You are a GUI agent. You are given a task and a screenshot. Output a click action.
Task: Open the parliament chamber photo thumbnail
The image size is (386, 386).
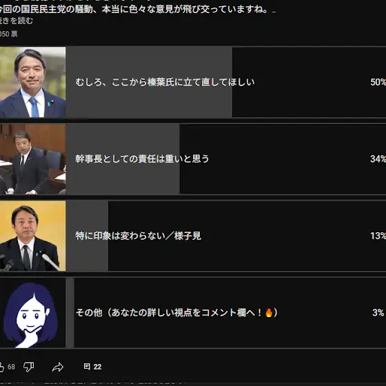33,159
